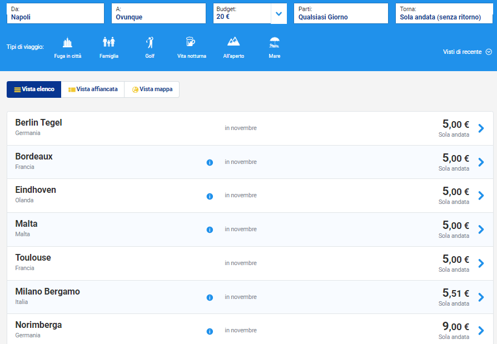This screenshot has width=497, height=344.
Task: Click the info icon next to Eindhoven
Action: click(x=210, y=196)
